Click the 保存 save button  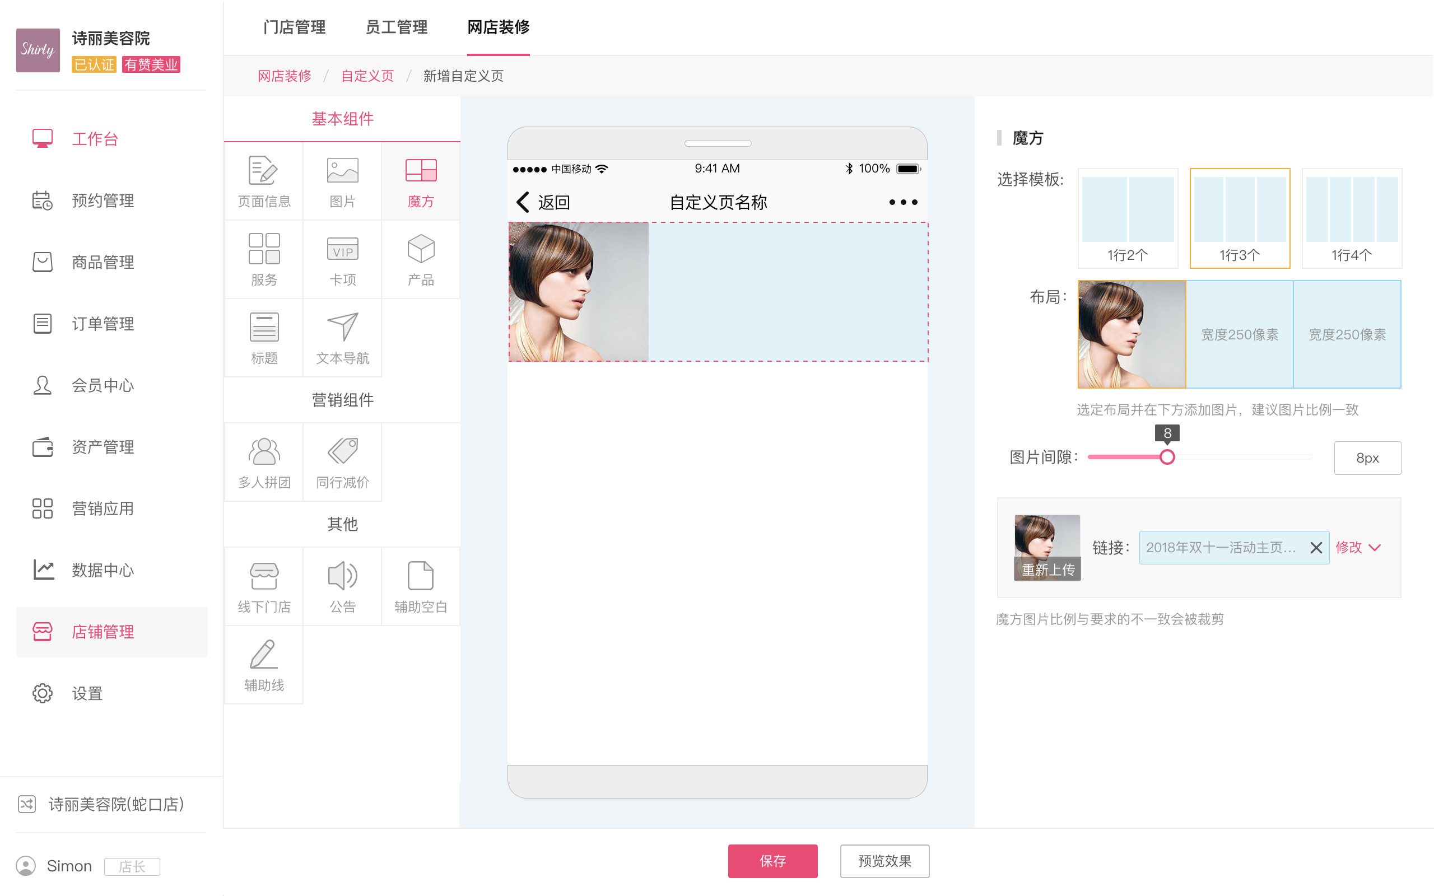coord(772,861)
